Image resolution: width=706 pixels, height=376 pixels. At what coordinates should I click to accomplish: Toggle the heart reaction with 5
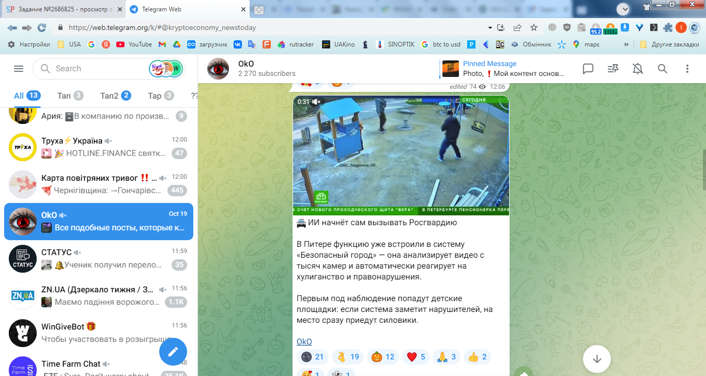(x=415, y=356)
